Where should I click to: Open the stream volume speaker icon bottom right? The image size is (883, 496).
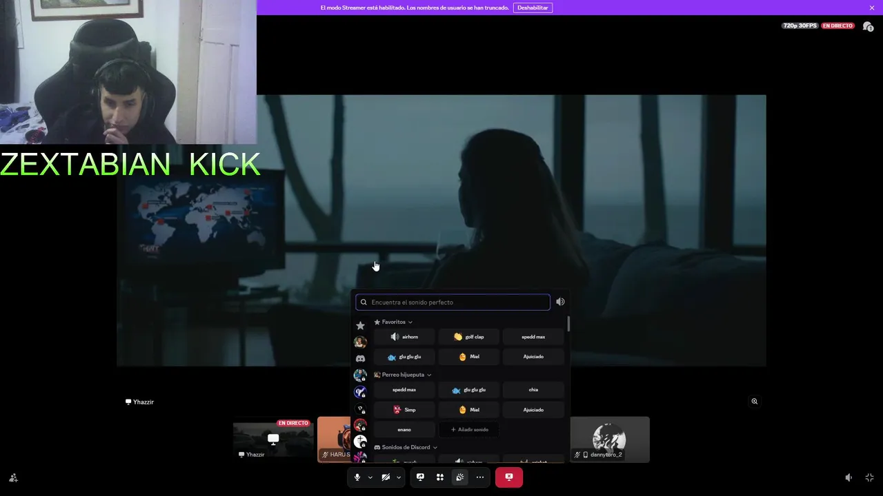(x=849, y=477)
